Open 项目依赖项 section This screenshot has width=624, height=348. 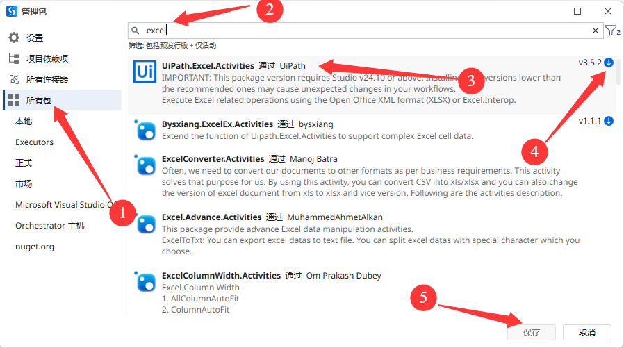tap(47, 59)
